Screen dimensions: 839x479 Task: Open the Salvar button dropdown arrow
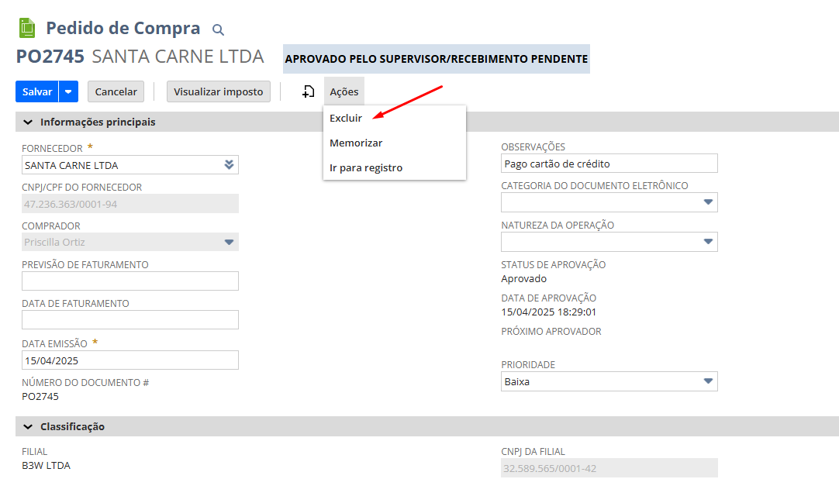point(69,91)
